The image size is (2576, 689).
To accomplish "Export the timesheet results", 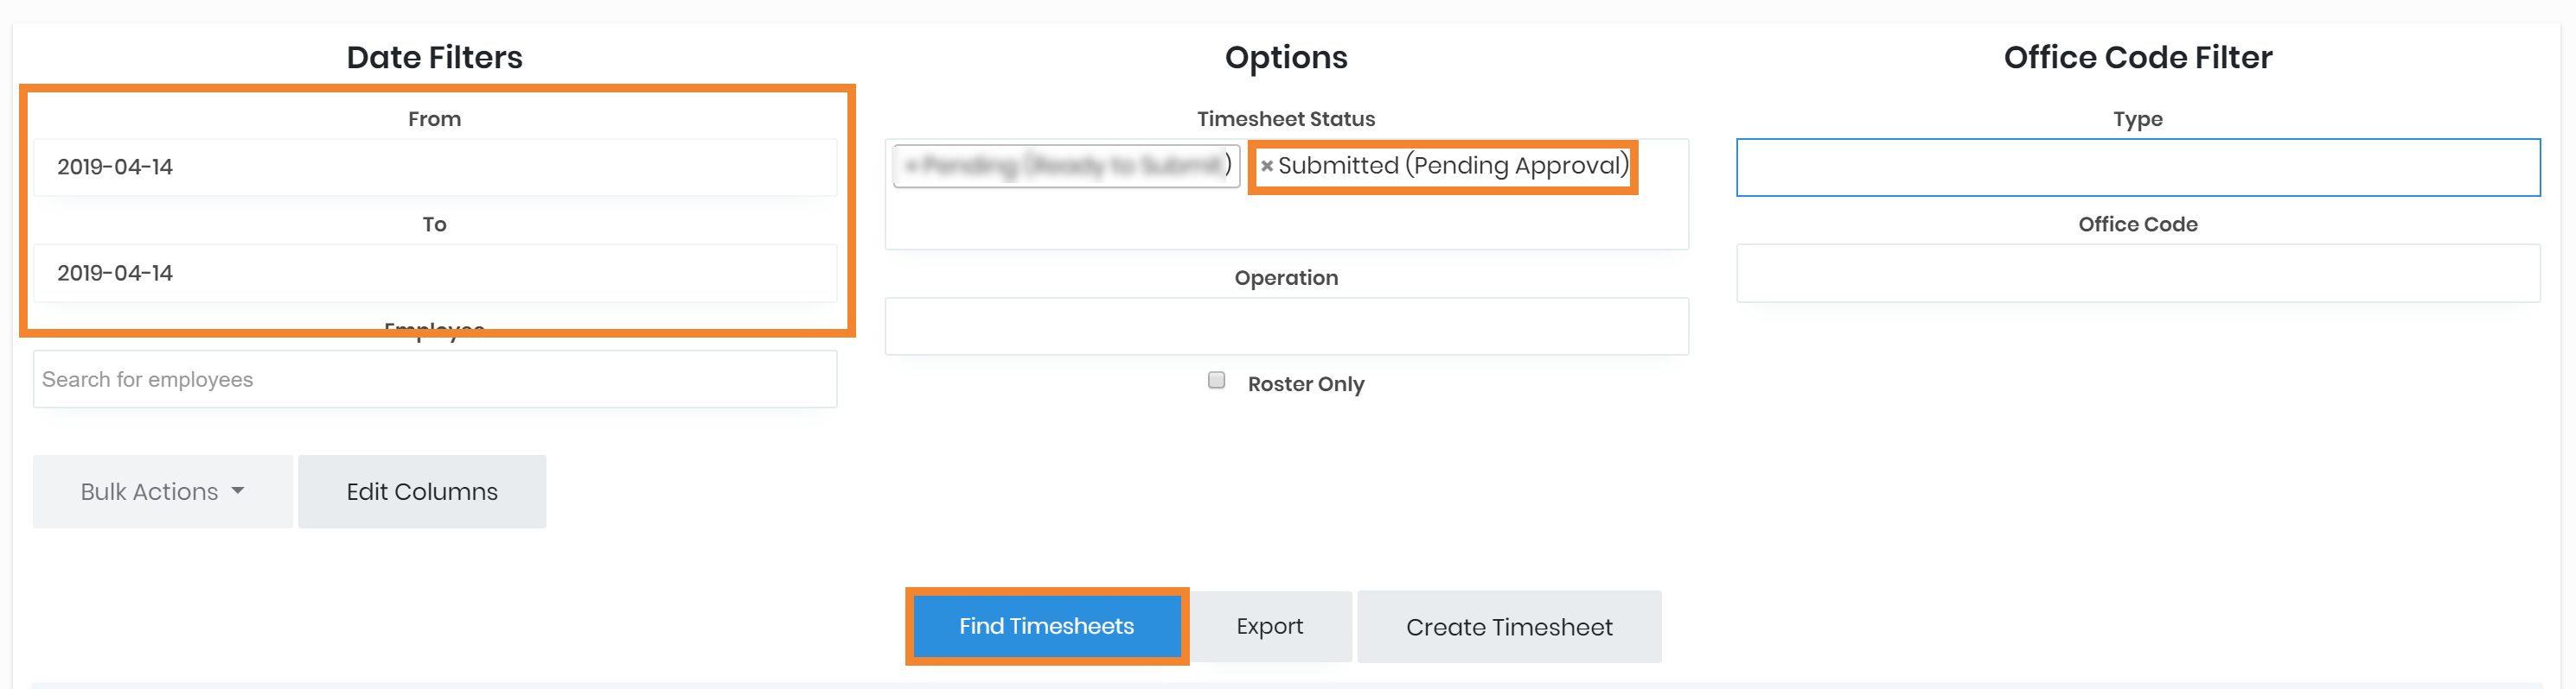I will point(1269,626).
